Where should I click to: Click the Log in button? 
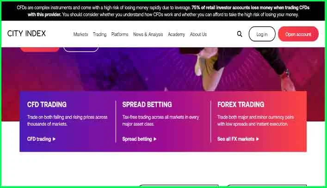point(262,34)
